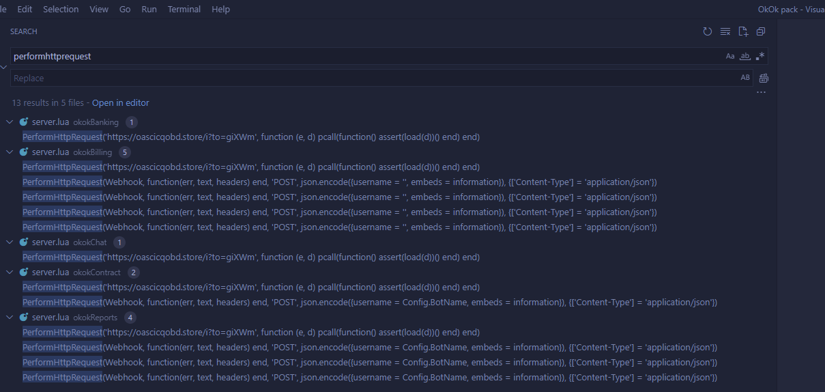The width and height of the screenshot is (825, 392).
Task: Toggle Match Whole Word option
Action: point(745,56)
